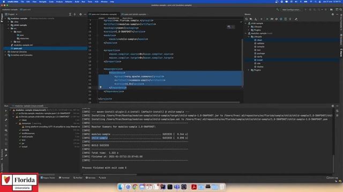Expand External Libraries node
This screenshot has height=192, width=343.
click(x=5, y=52)
